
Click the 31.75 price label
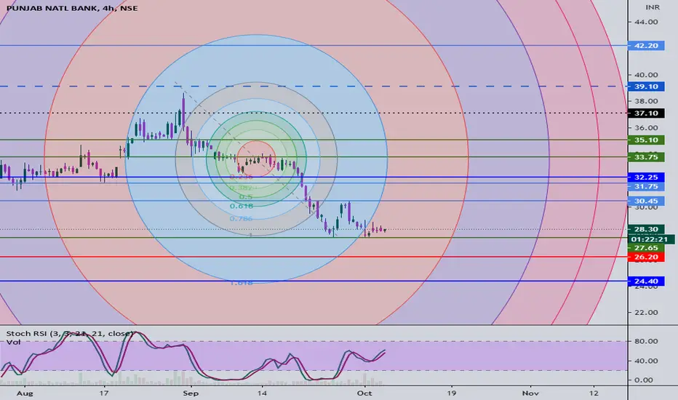(x=646, y=186)
